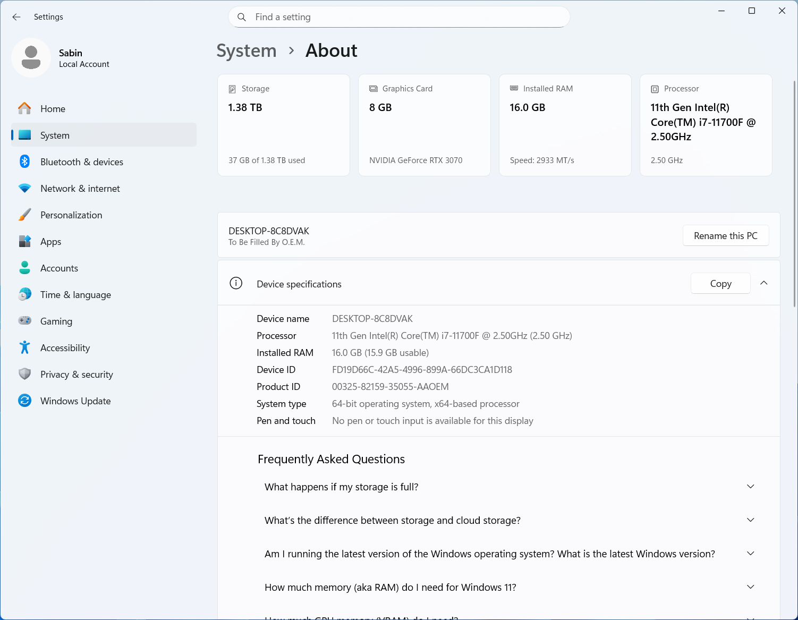Click the Rename this PC button

click(x=725, y=236)
